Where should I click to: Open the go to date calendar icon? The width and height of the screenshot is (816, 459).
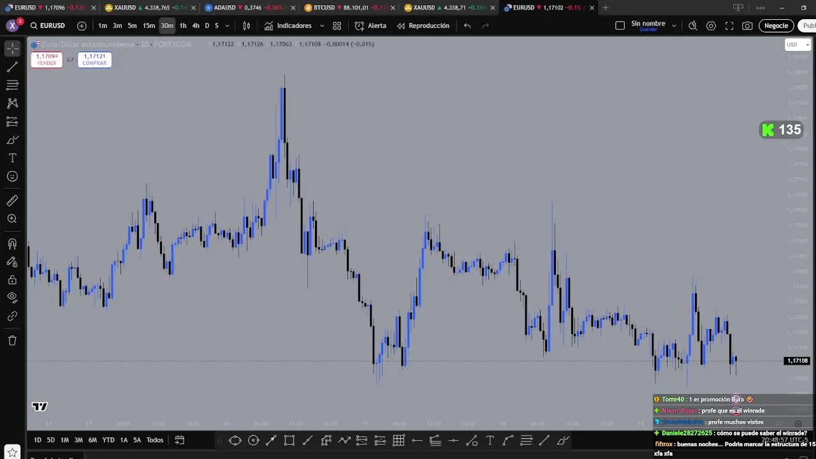180,440
